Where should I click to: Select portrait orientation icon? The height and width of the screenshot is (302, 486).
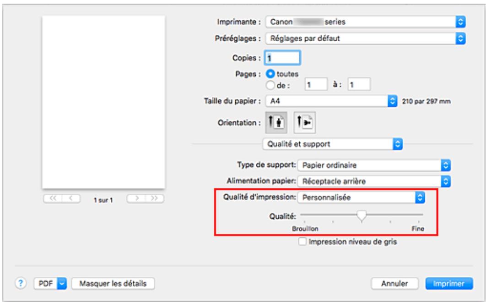click(x=276, y=123)
